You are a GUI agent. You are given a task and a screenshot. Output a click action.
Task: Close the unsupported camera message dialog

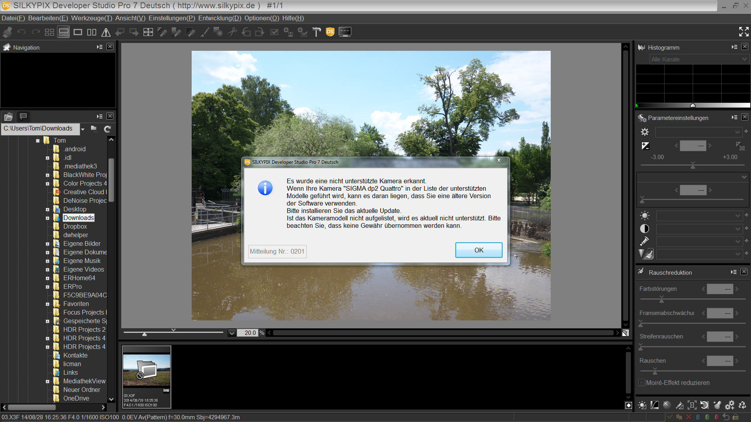click(499, 160)
